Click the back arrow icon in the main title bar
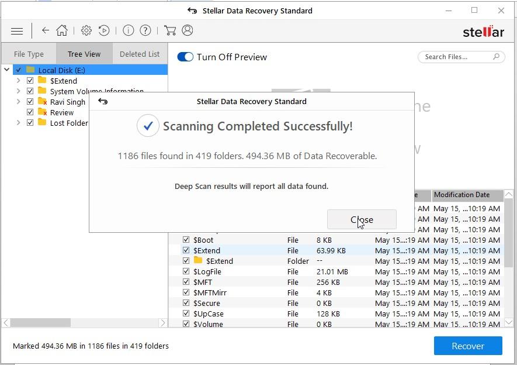 pyautogui.click(x=192, y=11)
